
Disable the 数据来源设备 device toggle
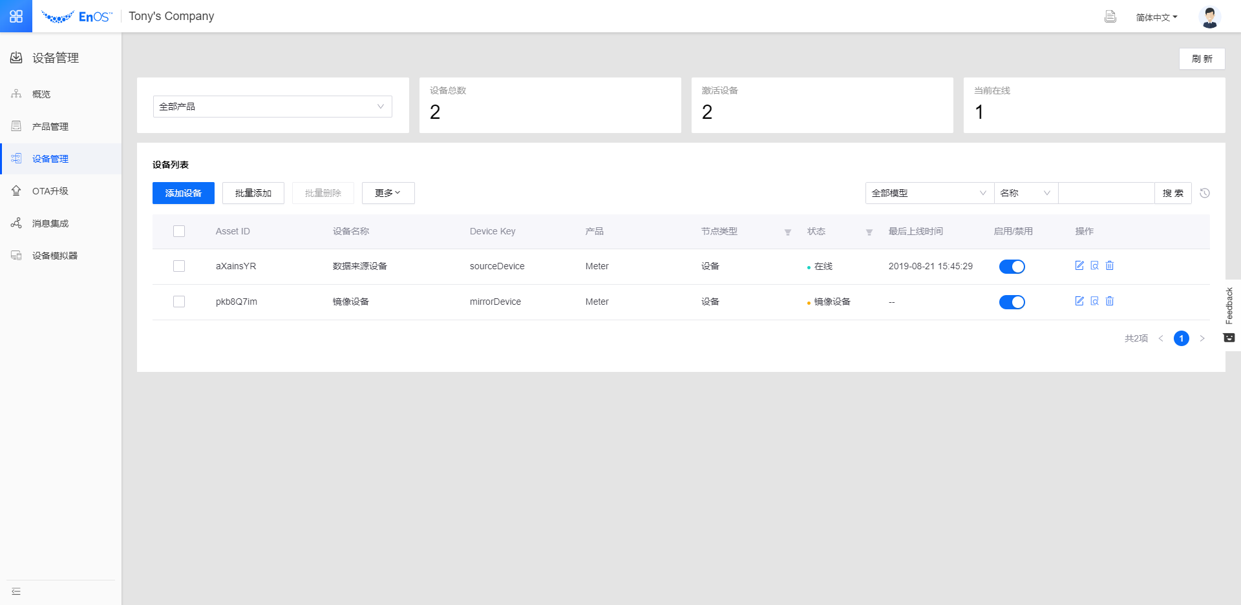[1012, 267]
